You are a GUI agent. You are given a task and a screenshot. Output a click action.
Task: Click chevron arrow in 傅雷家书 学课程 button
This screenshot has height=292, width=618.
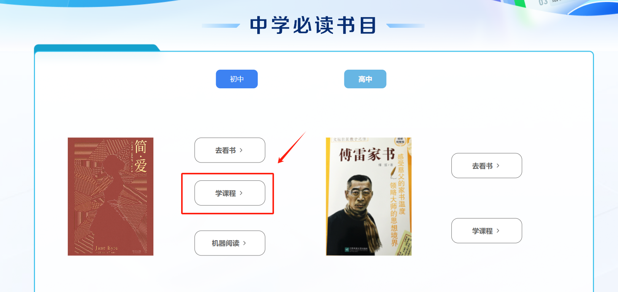[x=498, y=231]
